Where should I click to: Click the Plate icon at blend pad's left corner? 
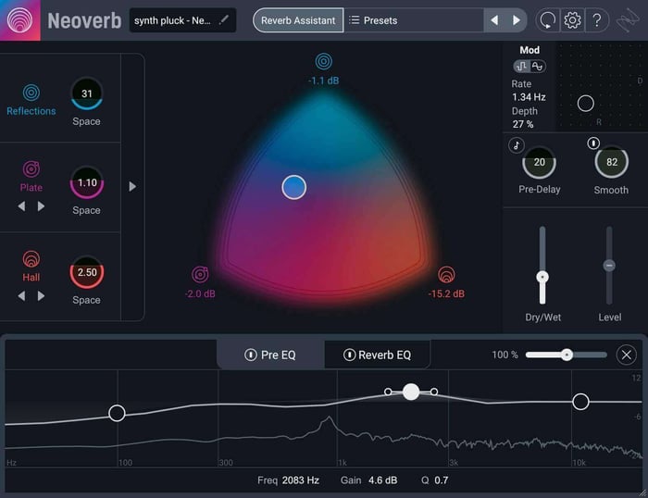pyautogui.click(x=200, y=274)
